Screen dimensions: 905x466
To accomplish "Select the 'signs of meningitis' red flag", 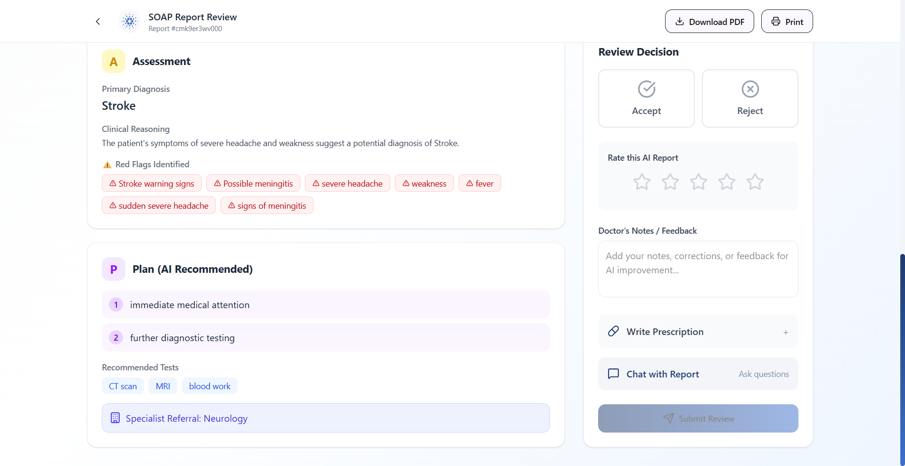I will pos(267,205).
